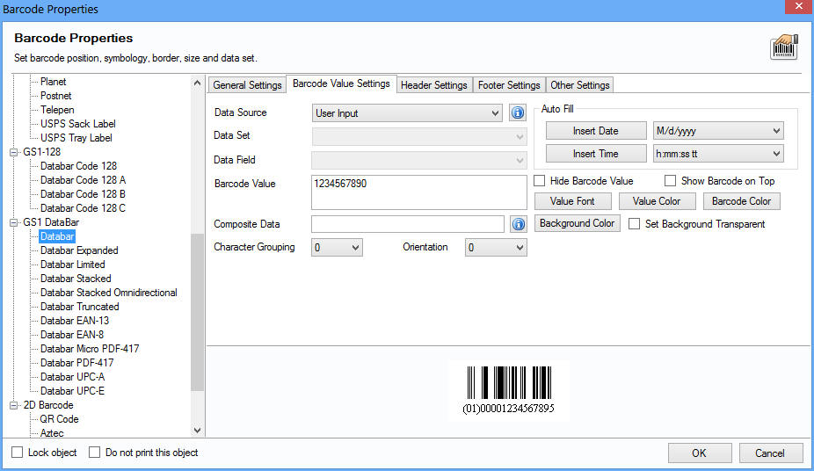
Task: Click the Insert Time button
Action: [596, 154]
